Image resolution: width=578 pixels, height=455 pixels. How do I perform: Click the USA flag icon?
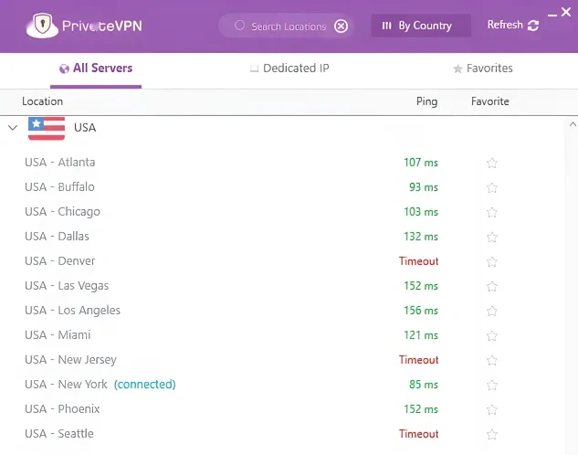tap(47, 128)
